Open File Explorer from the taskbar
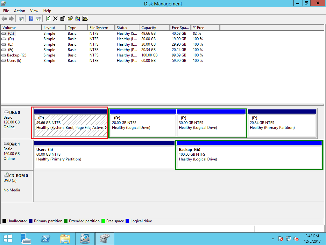Image resolution: width=326 pixels, height=245 pixels. [x=65, y=239]
